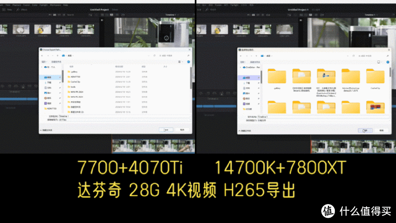The height and width of the screenshot is (223, 396).
Task: Go back in right Chinese export dialog
Action: (241, 56)
